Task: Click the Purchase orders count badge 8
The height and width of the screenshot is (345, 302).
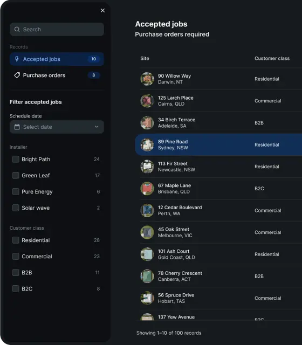Action: [x=93, y=75]
